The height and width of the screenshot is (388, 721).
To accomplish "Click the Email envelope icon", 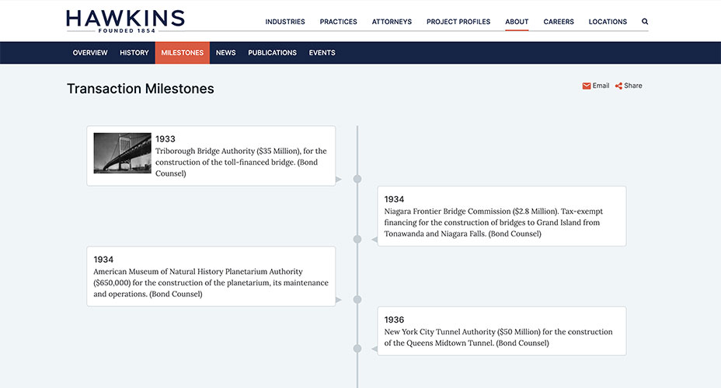I will pos(587,86).
